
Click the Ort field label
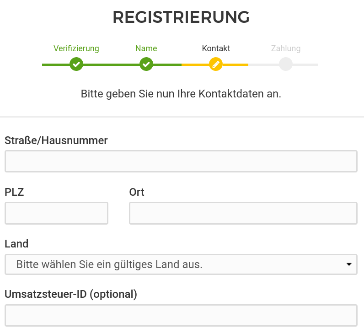137,192
